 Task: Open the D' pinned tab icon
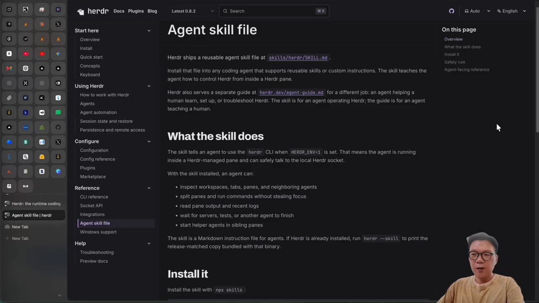pyautogui.click(x=26, y=98)
